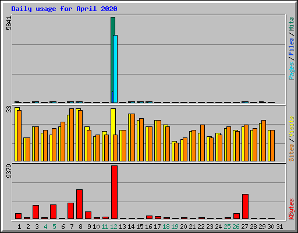Click day label 30 on the x-axis
Screen dimensions: 298x233
click(x=271, y=227)
